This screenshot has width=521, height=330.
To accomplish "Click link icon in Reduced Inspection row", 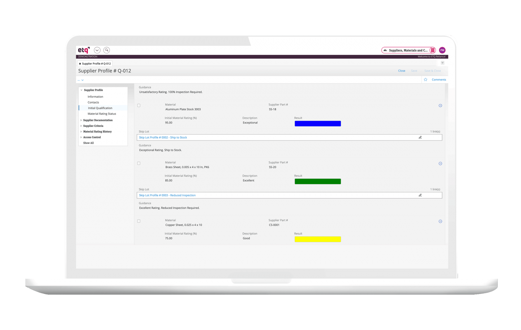I will click(x=420, y=195).
